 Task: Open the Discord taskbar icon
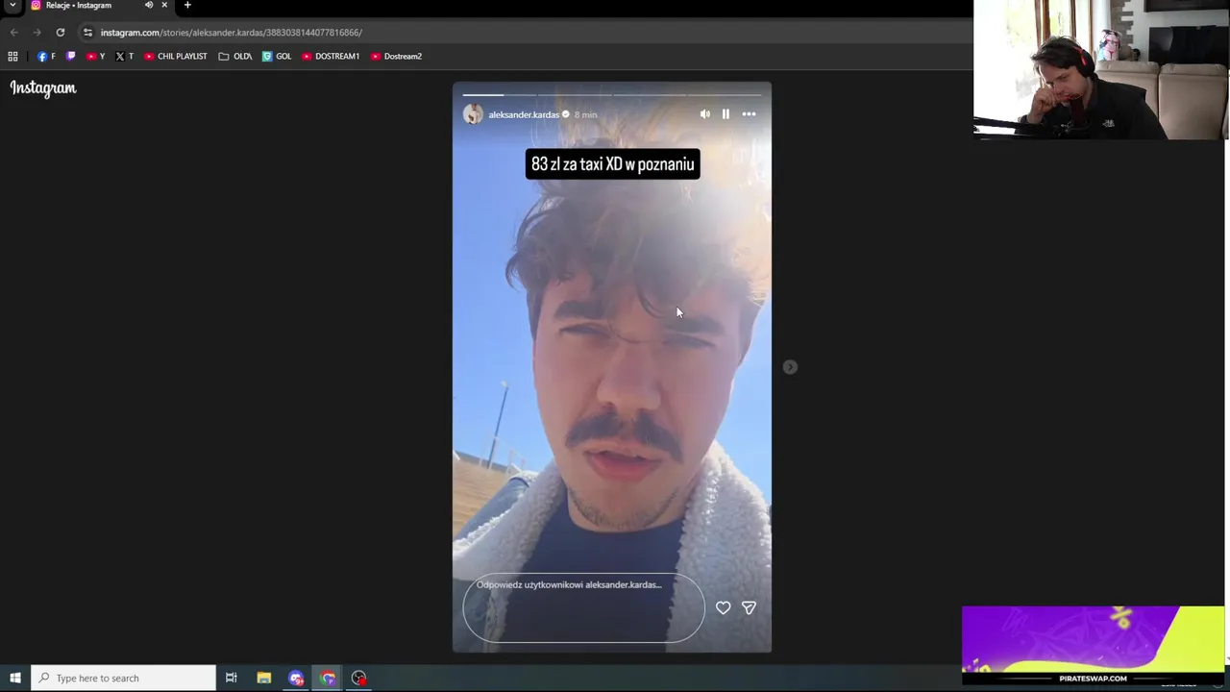pos(296,679)
